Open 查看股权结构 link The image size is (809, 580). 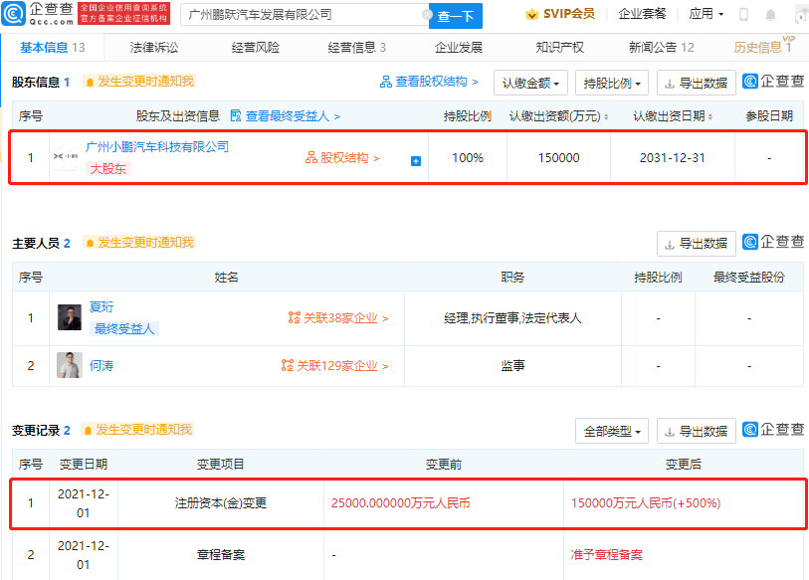[x=430, y=82]
